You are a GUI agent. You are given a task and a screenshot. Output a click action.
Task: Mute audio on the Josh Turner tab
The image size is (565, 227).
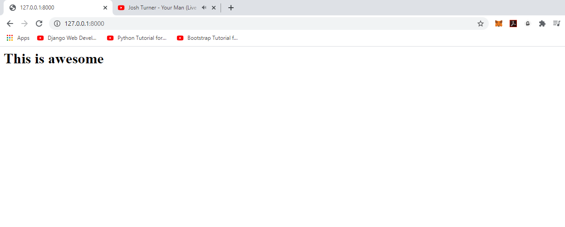(x=204, y=8)
